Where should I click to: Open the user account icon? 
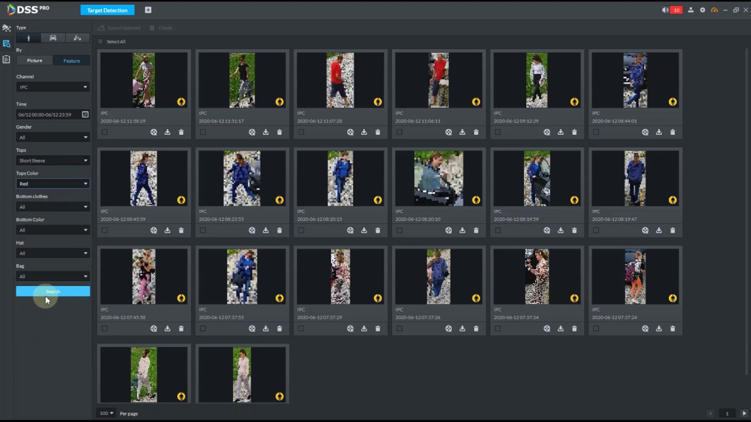pyautogui.click(x=691, y=10)
